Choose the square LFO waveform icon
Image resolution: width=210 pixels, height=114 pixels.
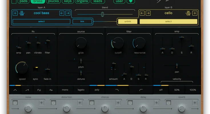(39, 90)
